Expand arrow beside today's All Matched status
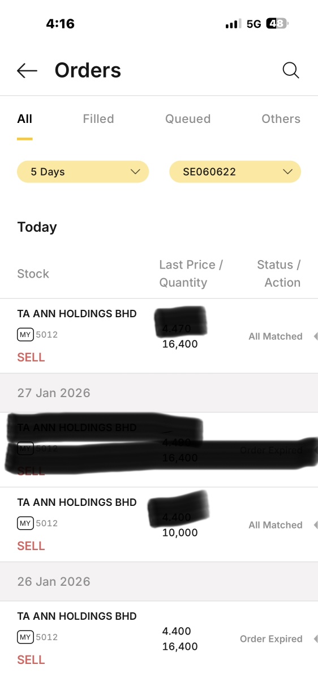318x690 pixels. [x=315, y=337]
